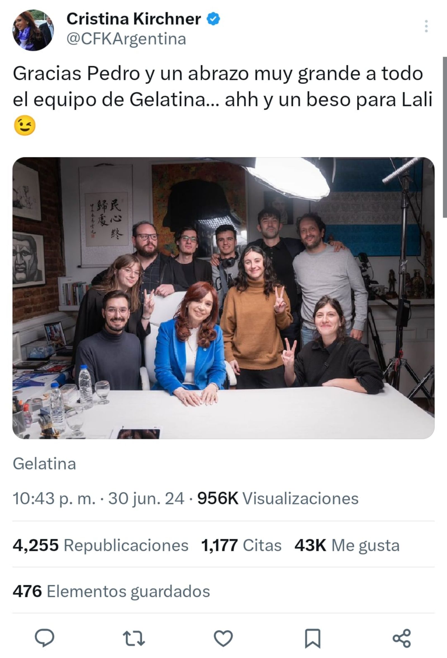The height and width of the screenshot is (658, 447).
Task: View the 4,255 Republicaciones list
Action: 100,545
